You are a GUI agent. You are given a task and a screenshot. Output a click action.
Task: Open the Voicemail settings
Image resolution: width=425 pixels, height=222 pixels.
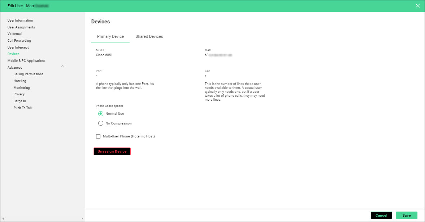click(15, 34)
